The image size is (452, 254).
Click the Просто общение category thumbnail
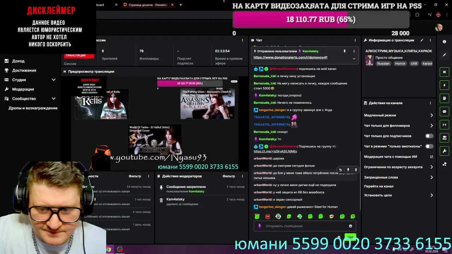[369, 60]
